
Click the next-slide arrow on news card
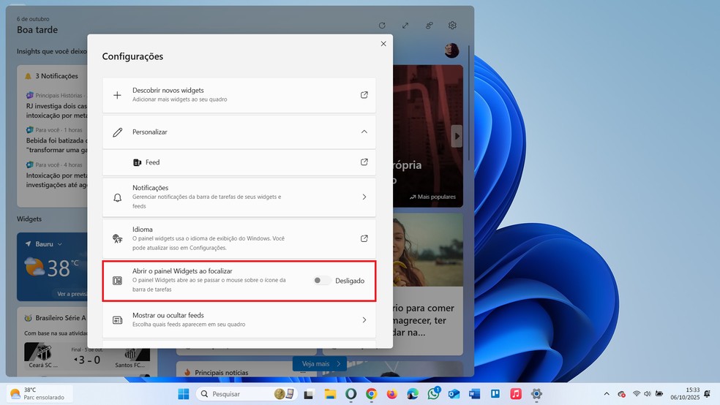click(457, 136)
